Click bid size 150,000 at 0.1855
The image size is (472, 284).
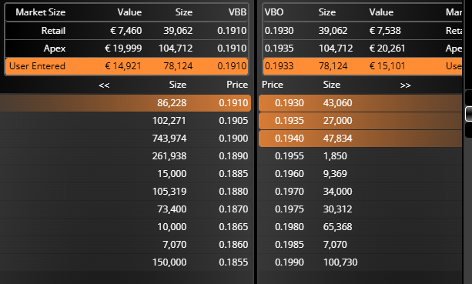pos(169,262)
